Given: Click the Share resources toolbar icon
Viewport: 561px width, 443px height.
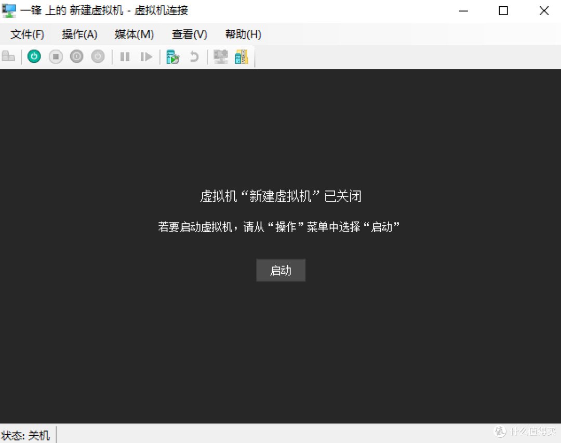Looking at the screenshot, I should pyautogui.click(x=242, y=57).
